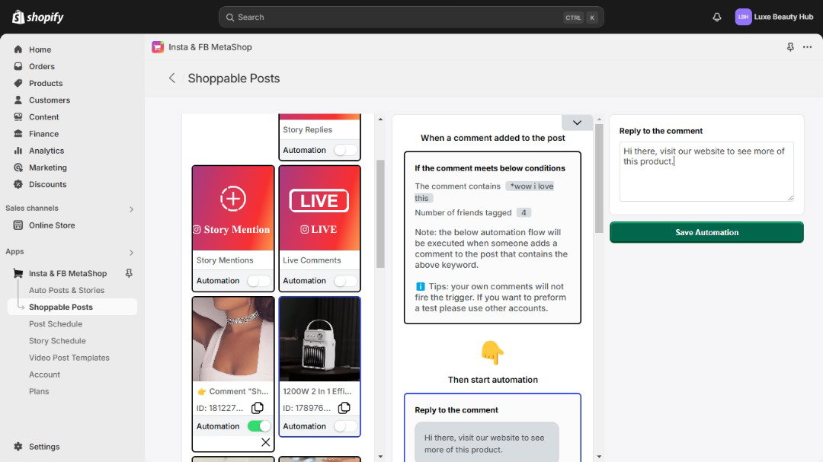The height and width of the screenshot is (462, 823).
Task: Open the Shopify logo home link
Action: coord(38,18)
